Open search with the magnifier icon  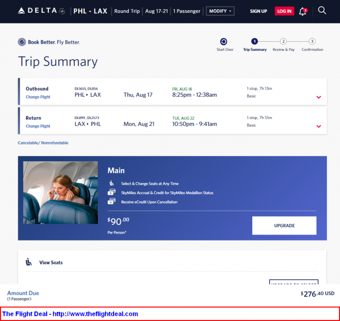pos(322,10)
